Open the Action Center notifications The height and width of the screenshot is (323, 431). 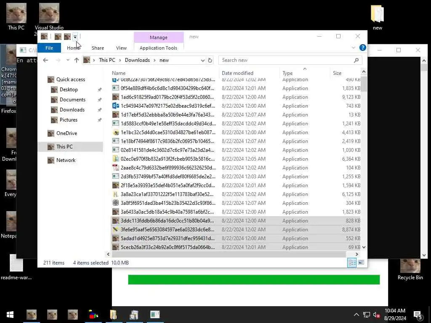[x=418, y=315]
